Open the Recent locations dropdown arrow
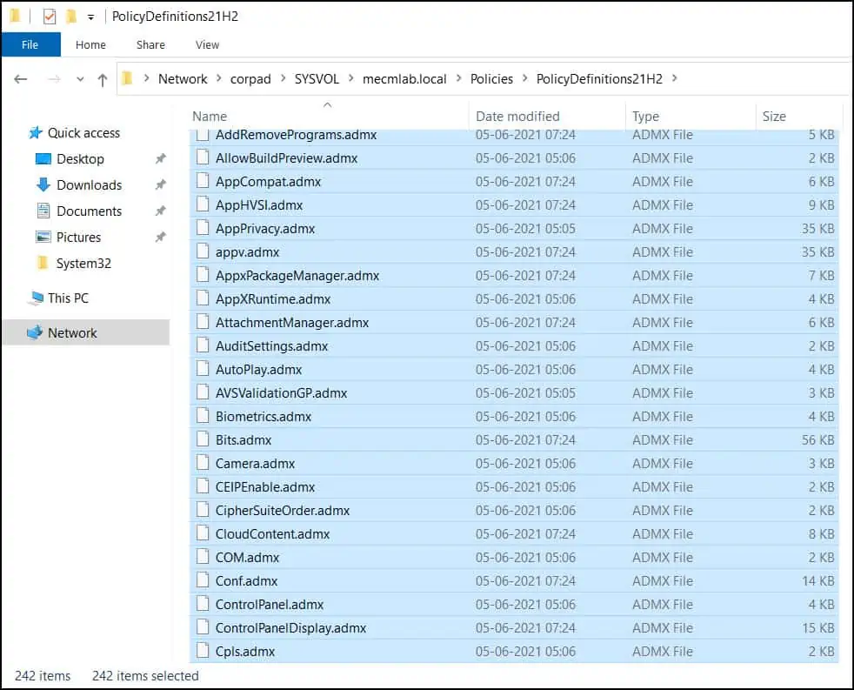The width and height of the screenshot is (854, 690). [80, 79]
